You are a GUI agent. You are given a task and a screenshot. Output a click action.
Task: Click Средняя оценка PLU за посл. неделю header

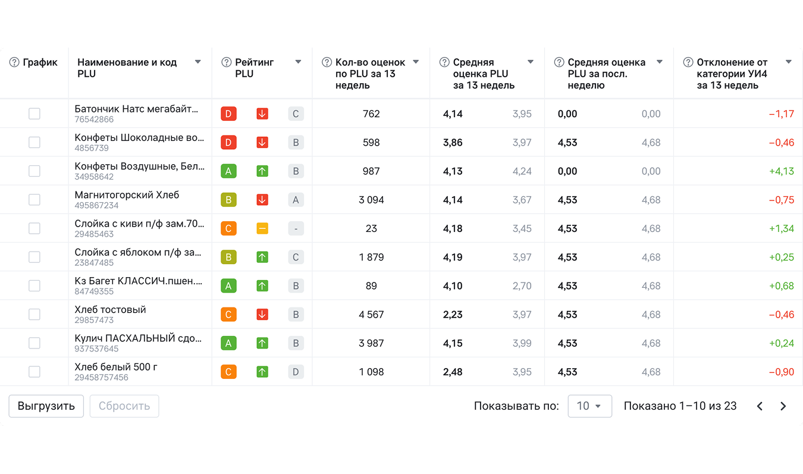pyautogui.click(x=606, y=74)
